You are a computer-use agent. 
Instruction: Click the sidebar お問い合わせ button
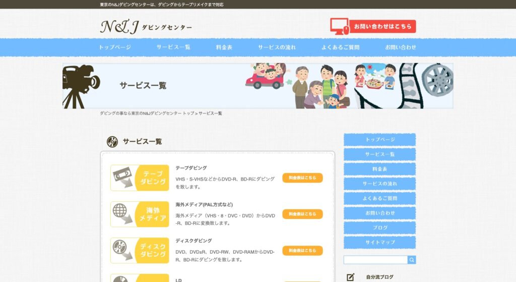pyautogui.click(x=379, y=213)
